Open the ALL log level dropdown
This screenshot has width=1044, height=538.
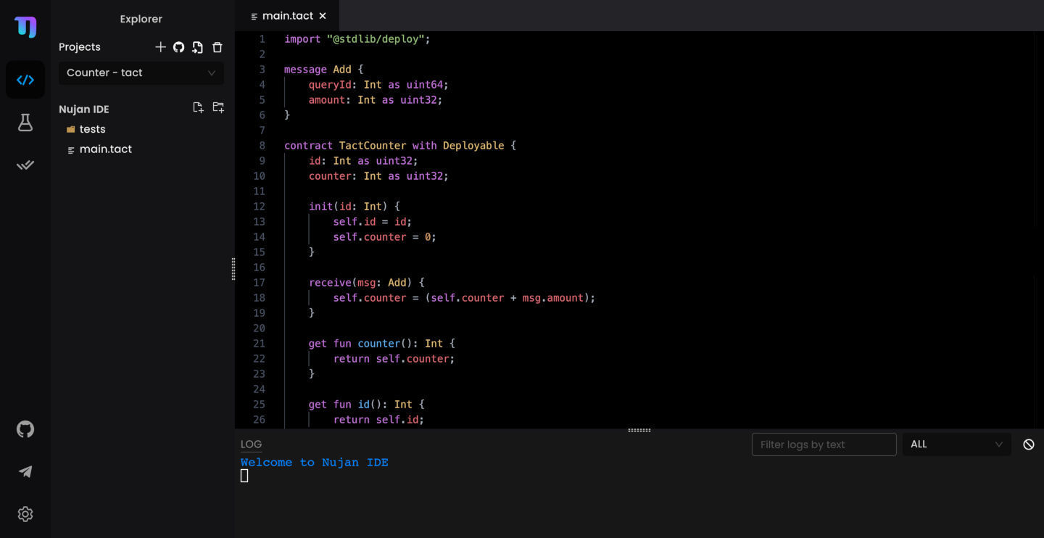tap(956, 444)
